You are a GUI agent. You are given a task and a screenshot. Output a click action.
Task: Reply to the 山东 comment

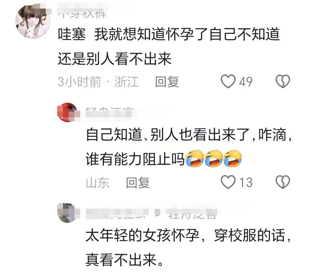[x=138, y=182]
